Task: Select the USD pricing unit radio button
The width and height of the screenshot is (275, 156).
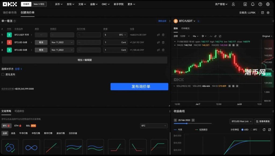Action: coord(243,130)
